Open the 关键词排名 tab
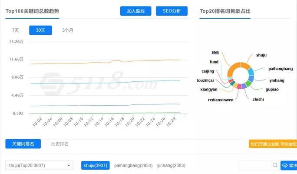 [23, 144]
